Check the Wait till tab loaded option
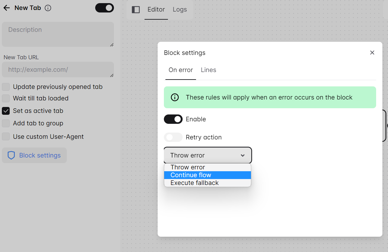 (x=6, y=98)
